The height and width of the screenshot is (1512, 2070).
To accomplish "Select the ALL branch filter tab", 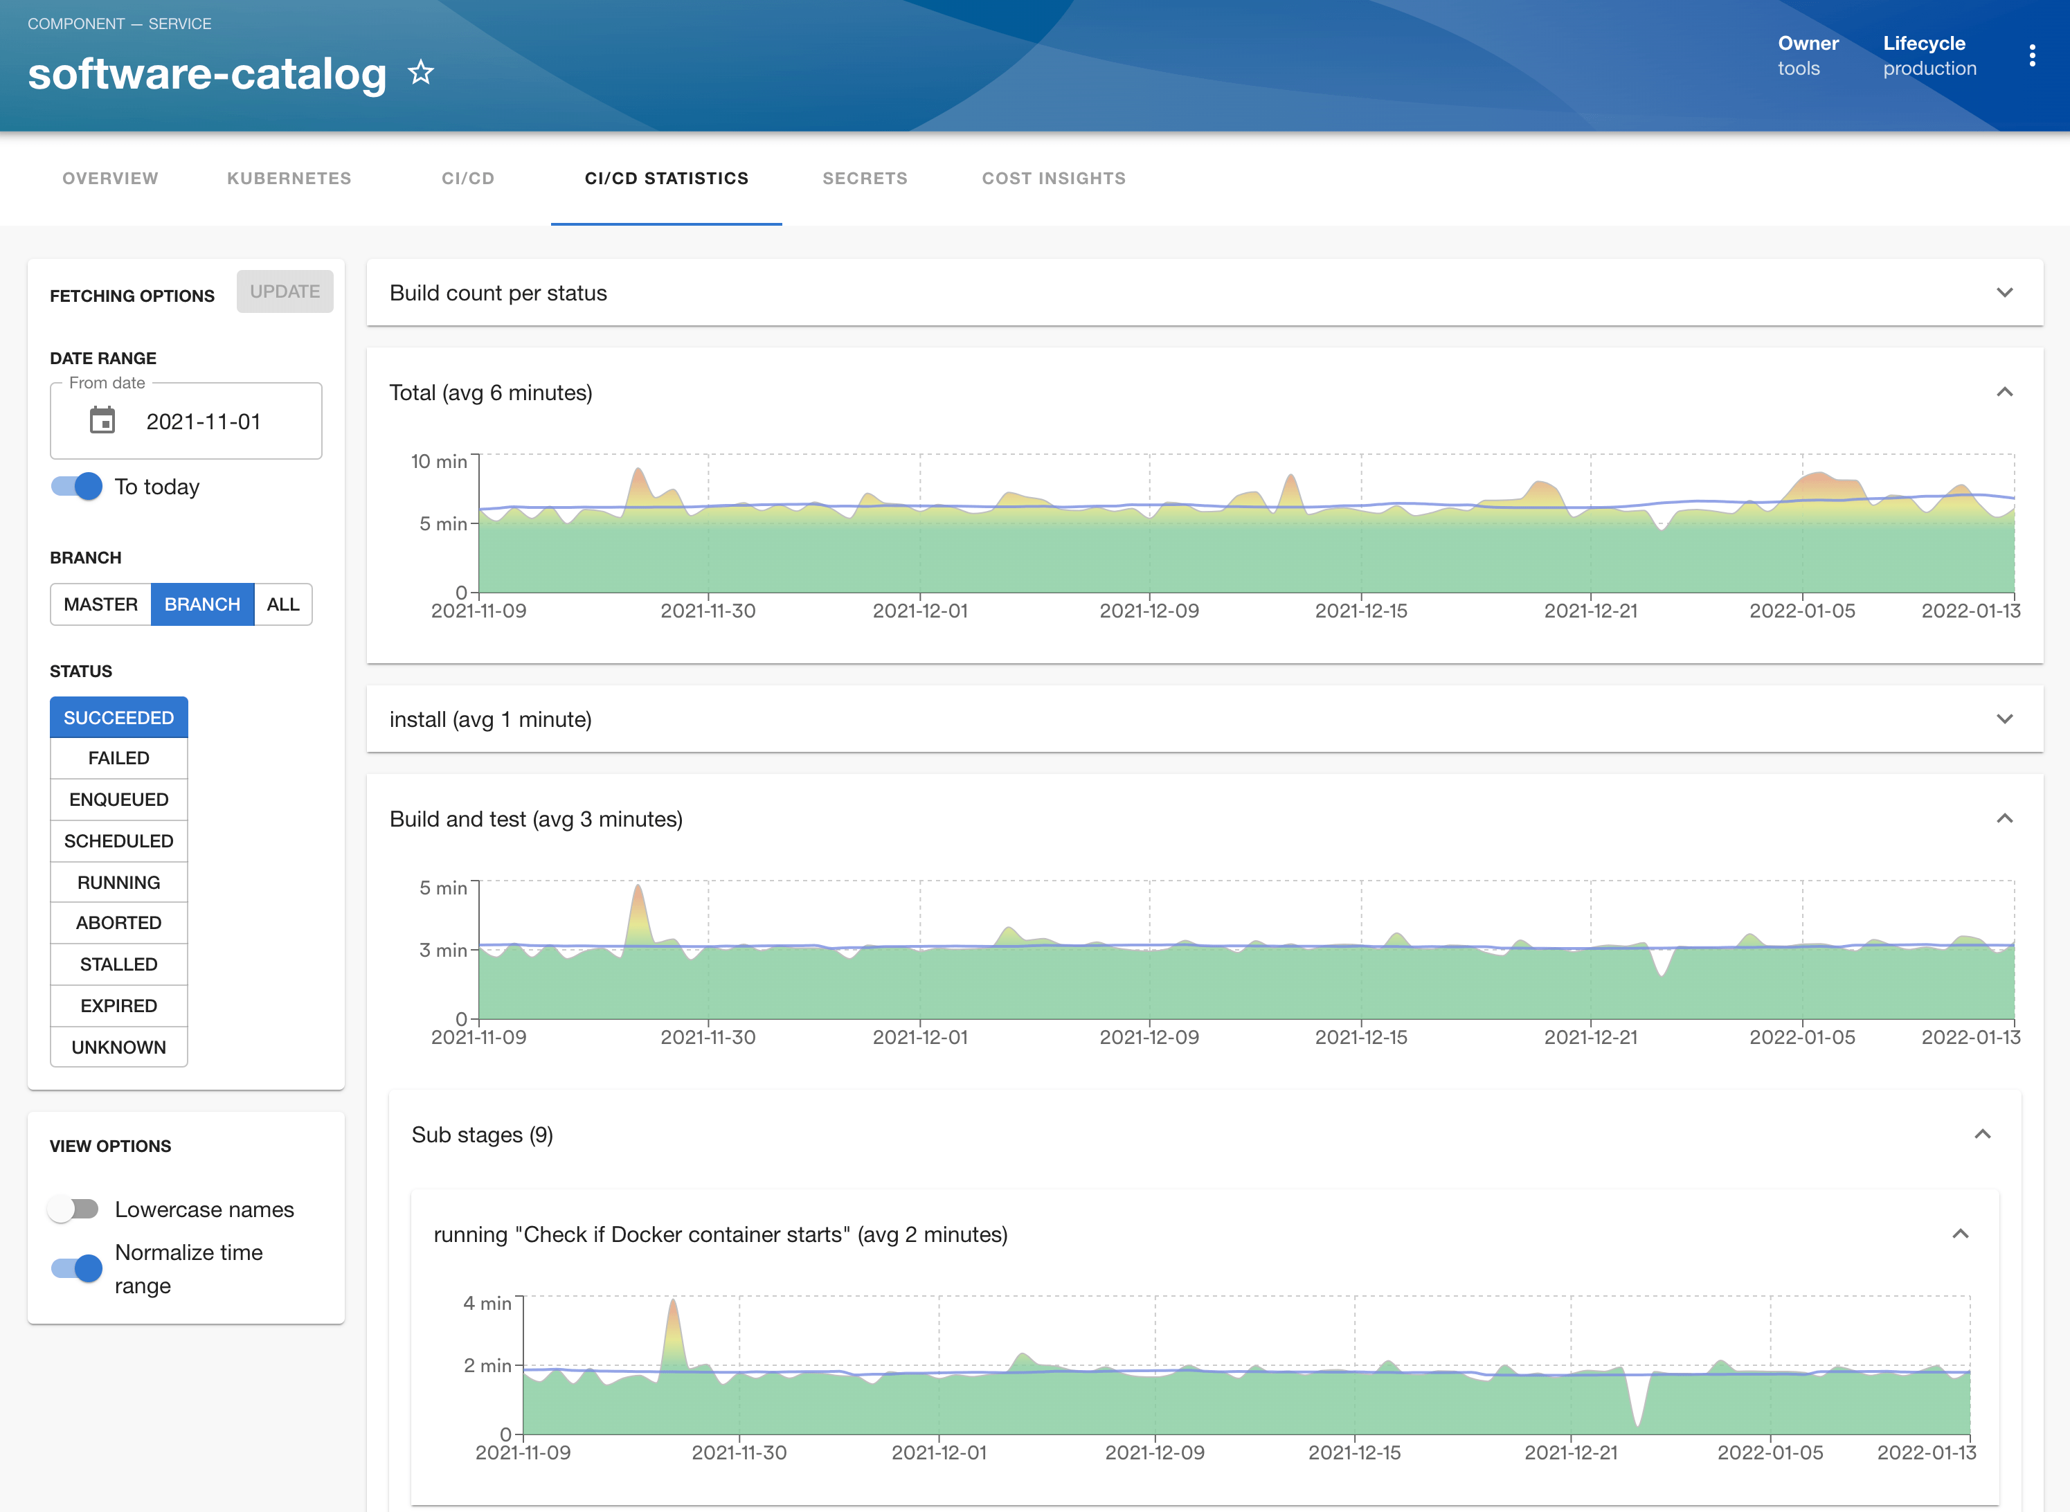I will click(283, 604).
